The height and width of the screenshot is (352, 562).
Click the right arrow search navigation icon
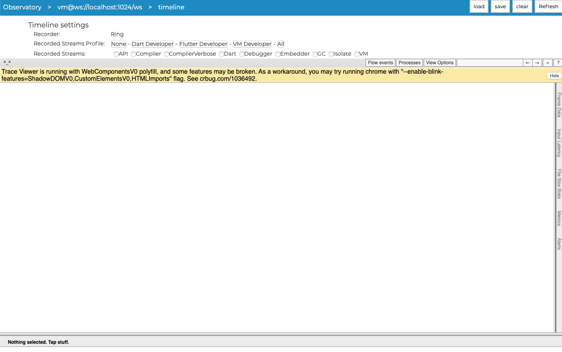(x=537, y=62)
